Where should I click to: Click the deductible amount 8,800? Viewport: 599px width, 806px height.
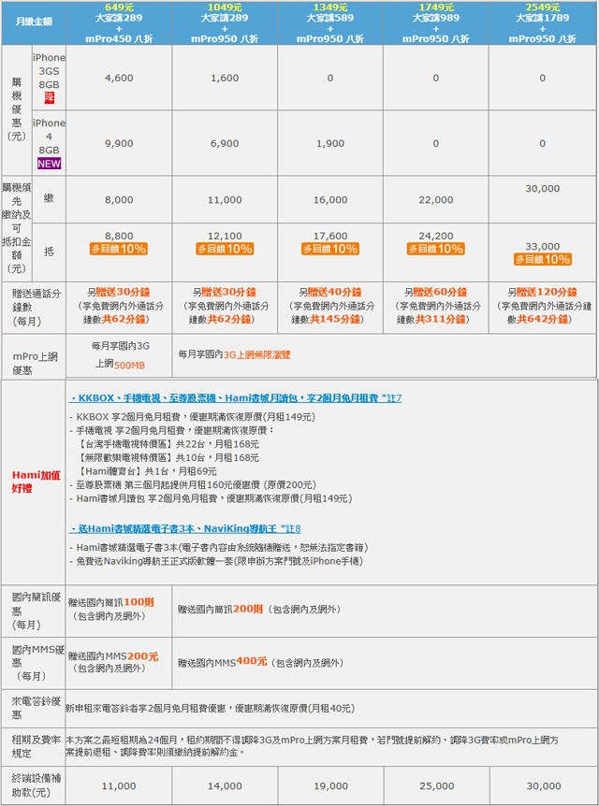pos(119,236)
